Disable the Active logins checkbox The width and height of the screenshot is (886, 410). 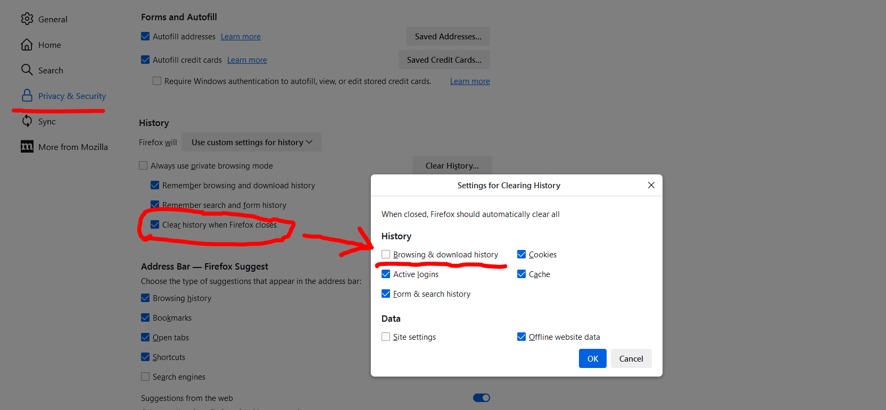386,274
